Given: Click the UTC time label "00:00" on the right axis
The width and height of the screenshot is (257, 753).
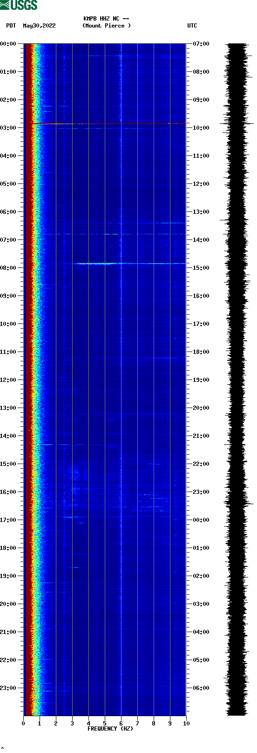Looking at the screenshot, I should tap(201, 520).
